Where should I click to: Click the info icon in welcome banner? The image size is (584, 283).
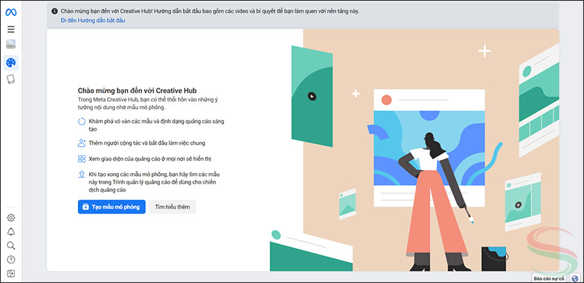(54, 11)
